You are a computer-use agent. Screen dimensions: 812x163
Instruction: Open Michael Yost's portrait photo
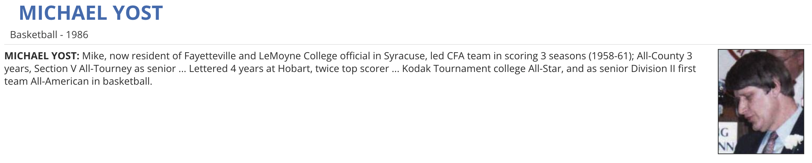tap(761, 102)
